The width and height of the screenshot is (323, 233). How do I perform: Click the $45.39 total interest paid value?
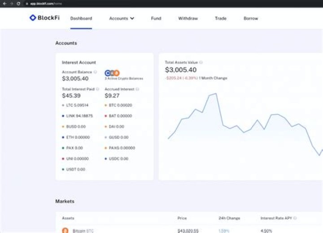[x=71, y=95]
